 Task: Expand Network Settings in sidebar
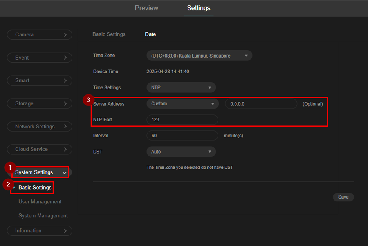point(40,127)
